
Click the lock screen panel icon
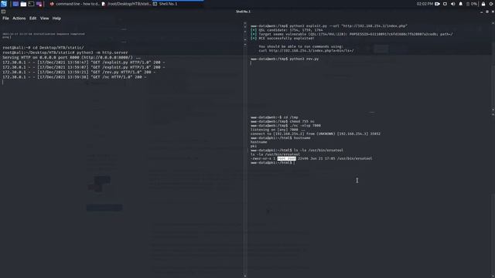[483, 4]
